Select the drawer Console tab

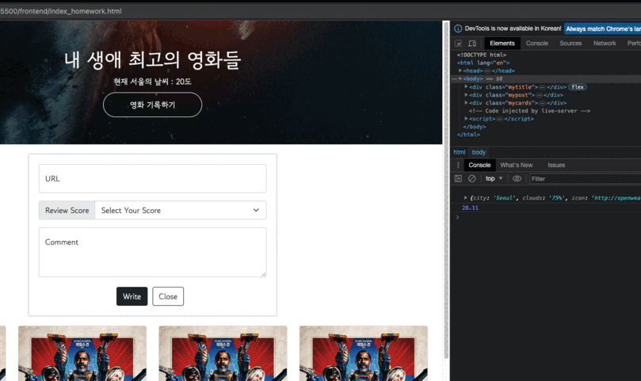click(479, 166)
